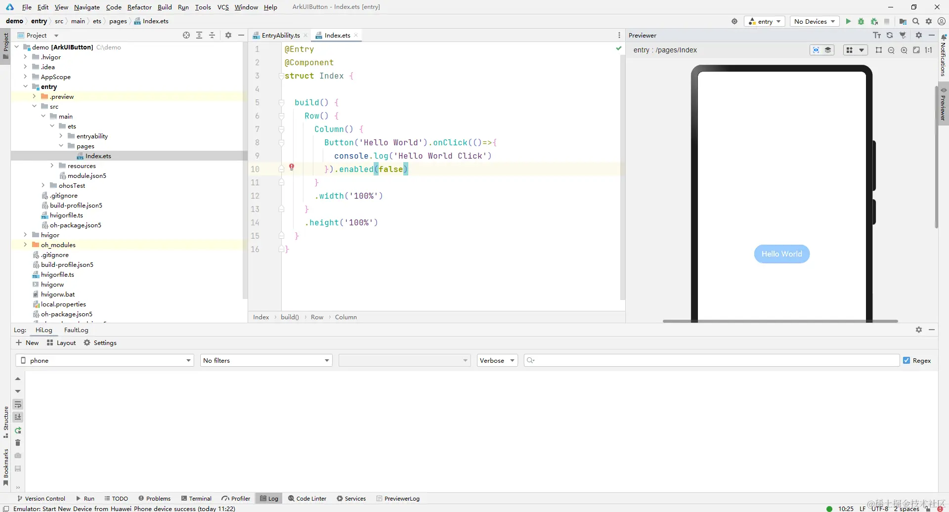The height and width of the screenshot is (512, 949).
Task: Open the No filters dropdown
Action: coord(266,360)
